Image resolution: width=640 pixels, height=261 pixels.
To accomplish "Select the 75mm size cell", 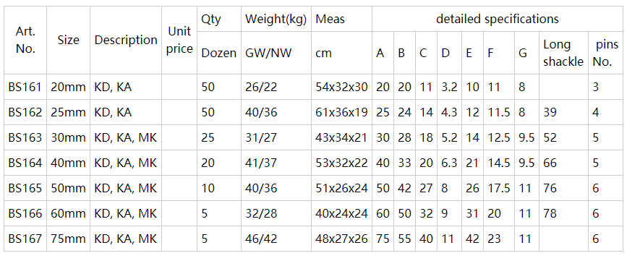I will tap(68, 239).
